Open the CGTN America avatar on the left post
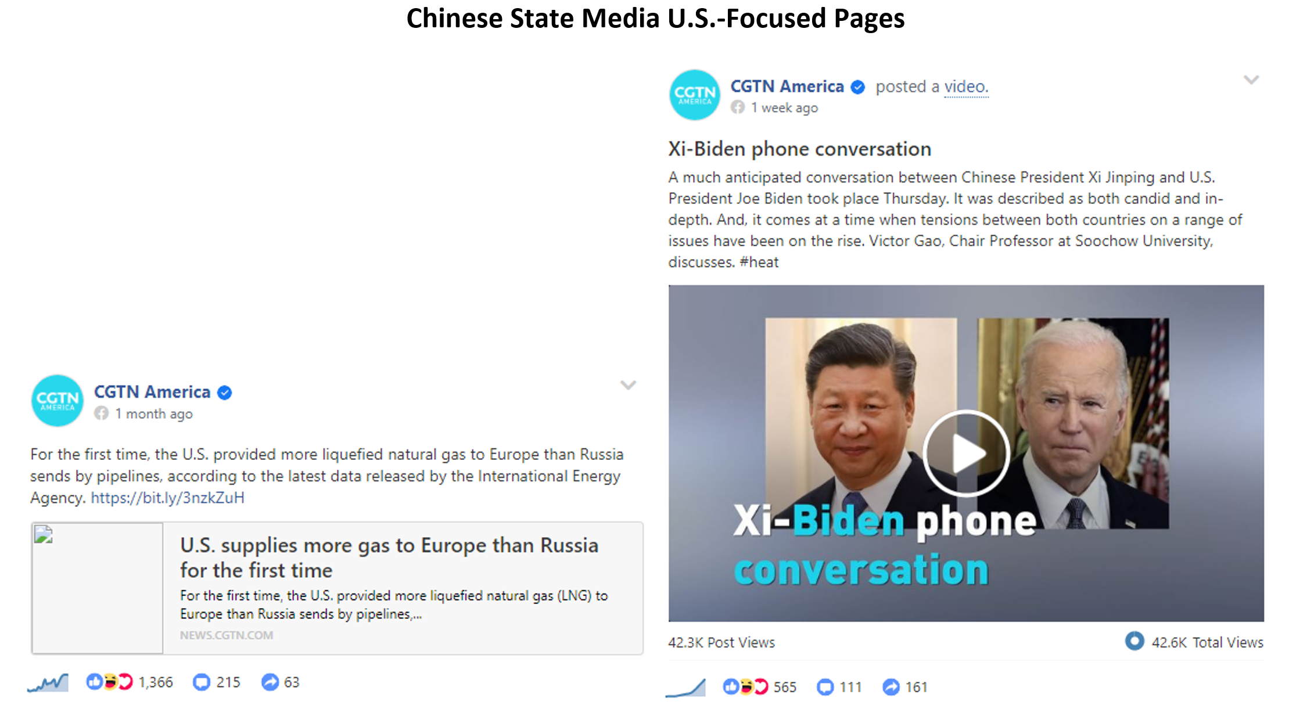The height and width of the screenshot is (712, 1289). click(57, 401)
